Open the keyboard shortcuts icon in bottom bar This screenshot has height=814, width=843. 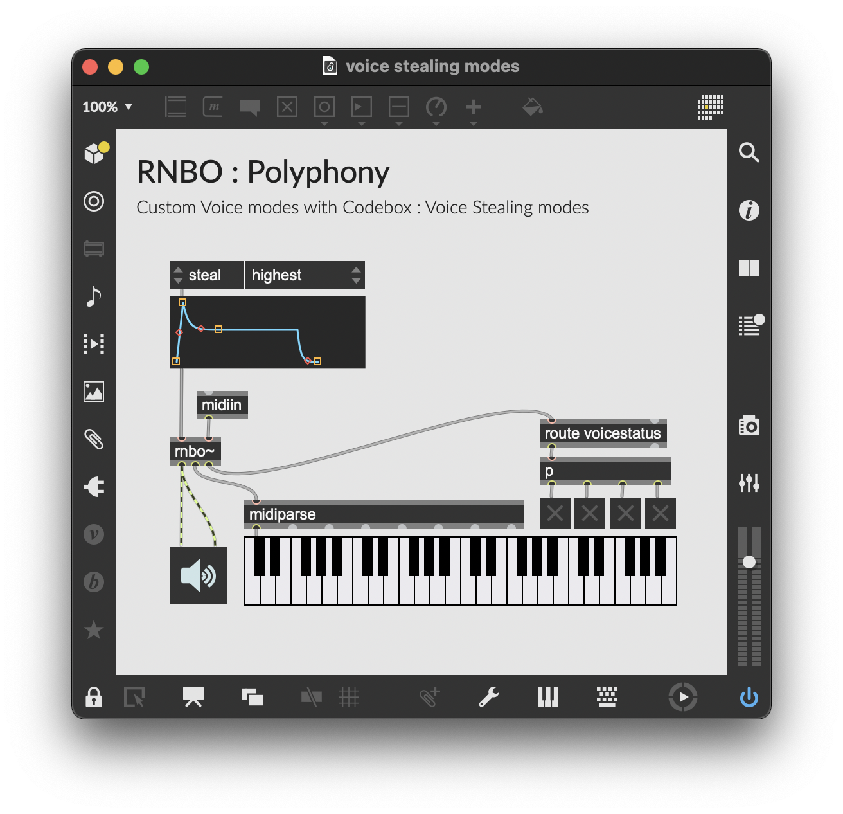point(607,697)
